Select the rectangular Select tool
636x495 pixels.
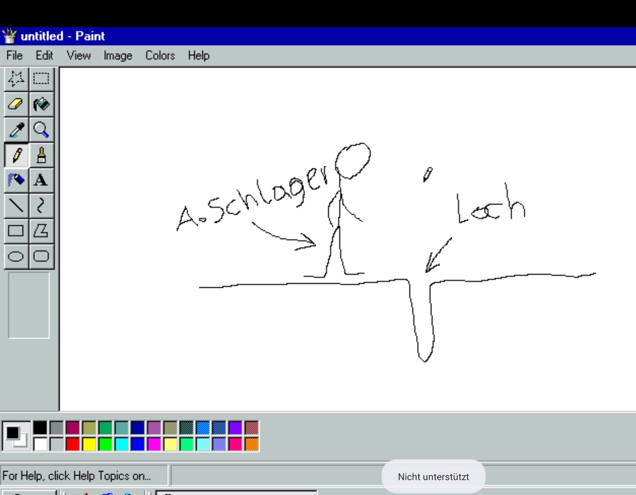click(41, 79)
